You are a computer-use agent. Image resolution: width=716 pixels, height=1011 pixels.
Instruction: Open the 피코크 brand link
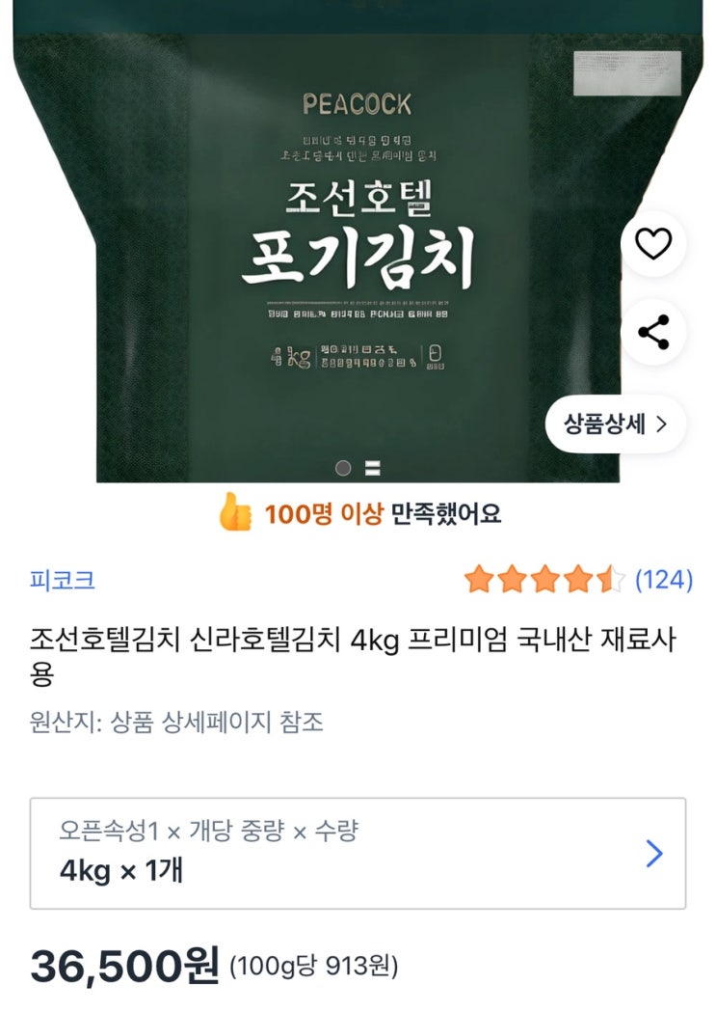coord(63,580)
